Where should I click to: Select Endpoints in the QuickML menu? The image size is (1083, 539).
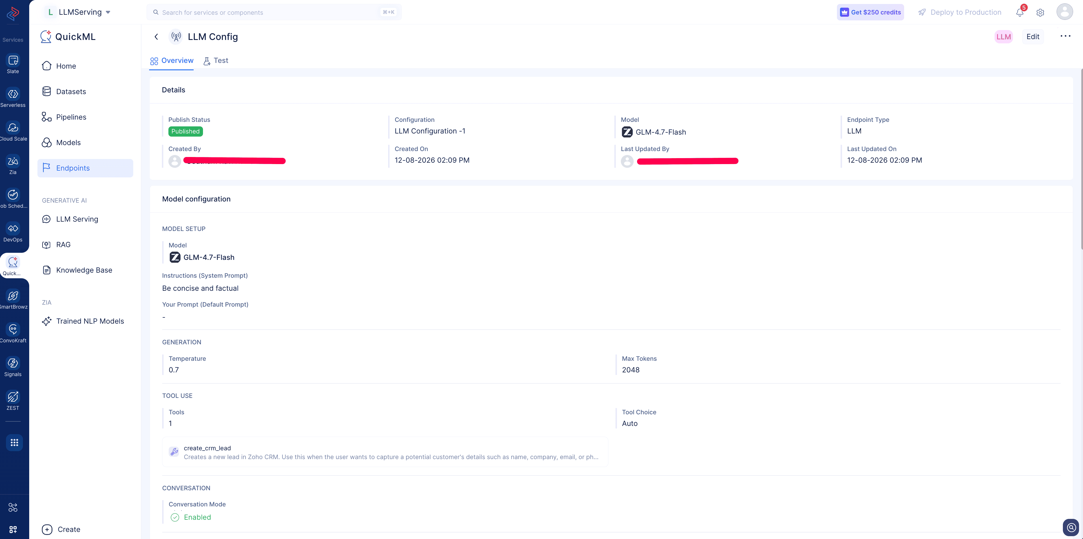tap(85, 168)
